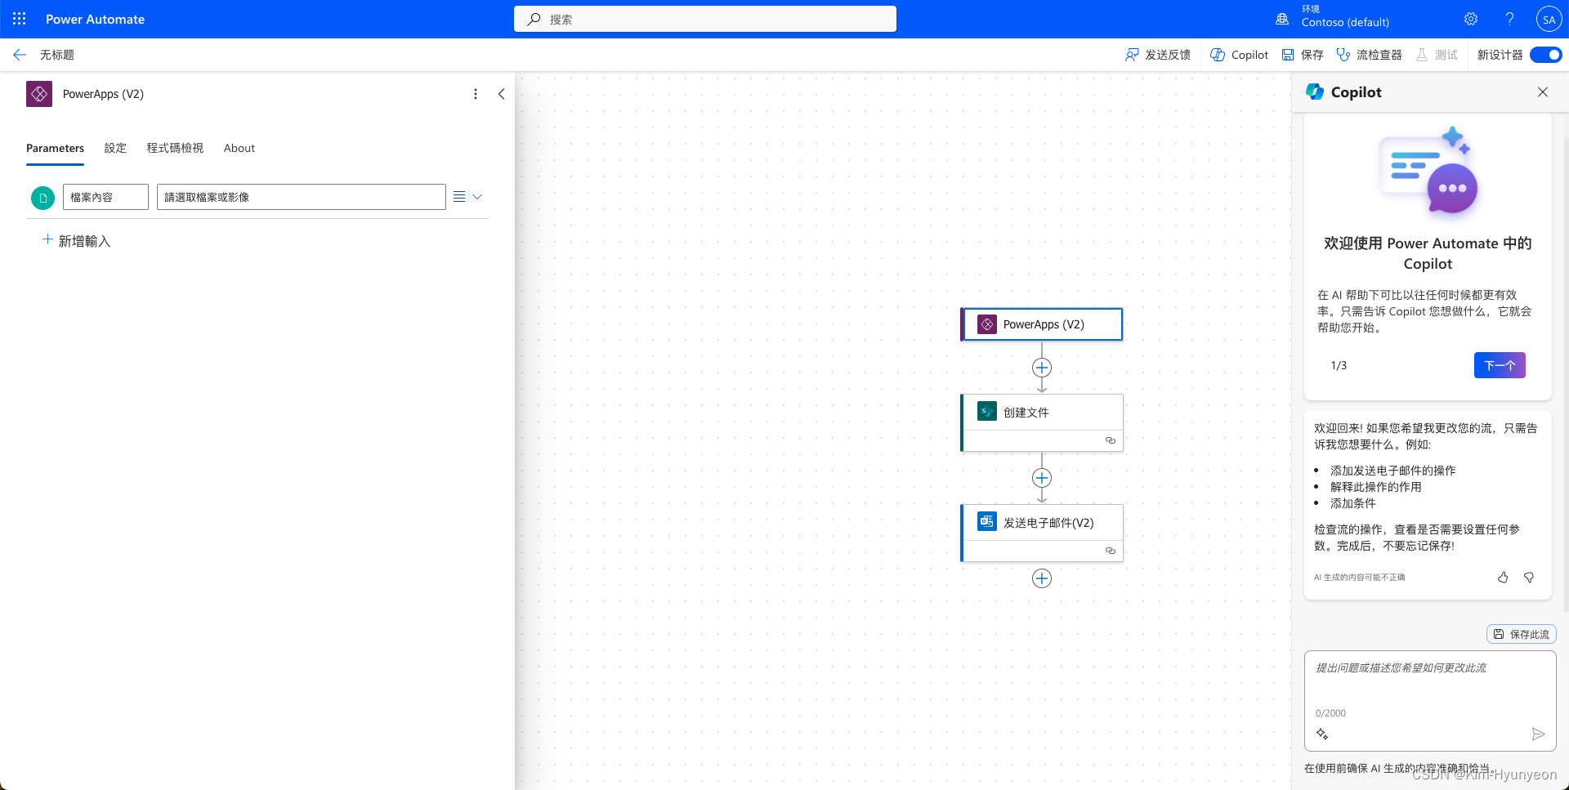Open the help question mark icon
1569x790 pixels.
(1509, 19)
